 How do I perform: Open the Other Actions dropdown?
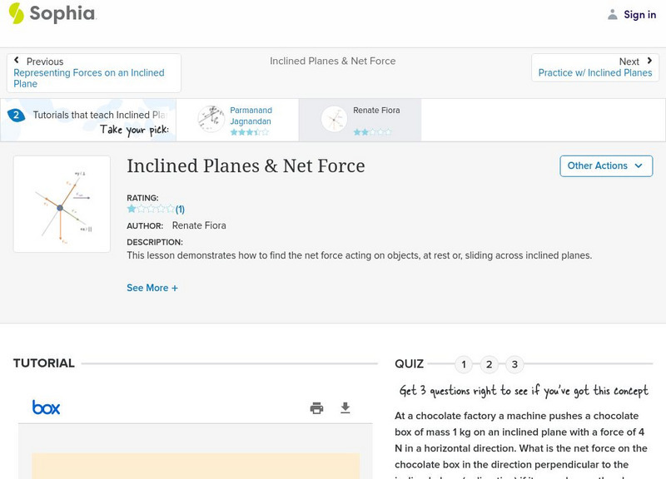click(x=605, y=165)
